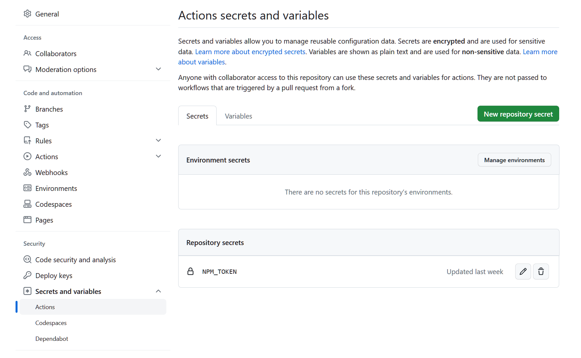
Task: Open Dependabot secrets sub-item
Action: click(52, 339)
